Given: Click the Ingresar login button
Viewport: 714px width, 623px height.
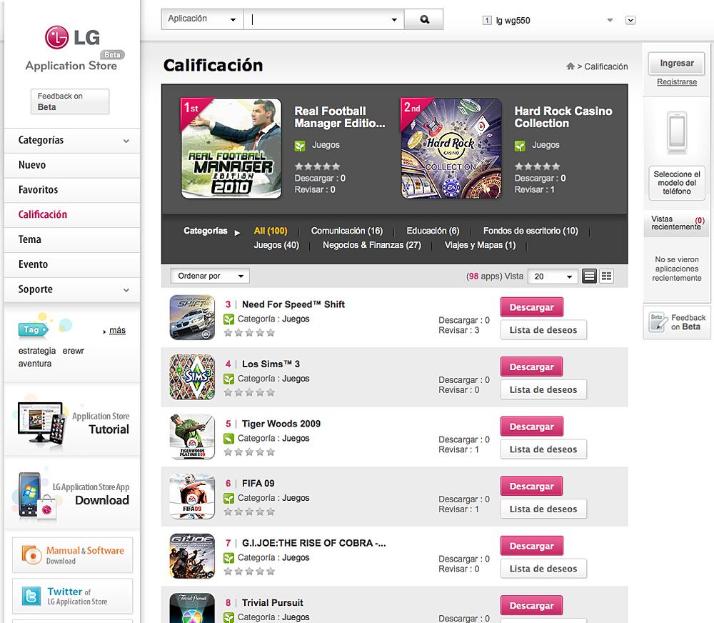Looking at the screenshot, I should click(677, 64).
